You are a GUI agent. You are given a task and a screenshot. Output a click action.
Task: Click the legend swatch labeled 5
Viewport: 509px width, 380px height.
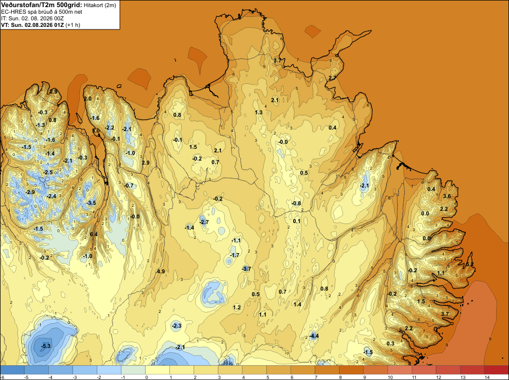tap(278, 369)
